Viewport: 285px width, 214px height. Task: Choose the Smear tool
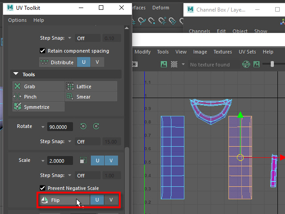pyautogui.click(x=91, y=97)
